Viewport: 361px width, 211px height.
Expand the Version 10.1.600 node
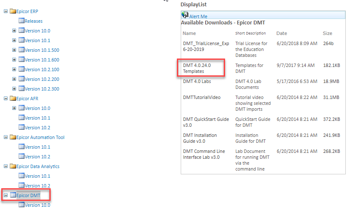click(x=14, y=60)
